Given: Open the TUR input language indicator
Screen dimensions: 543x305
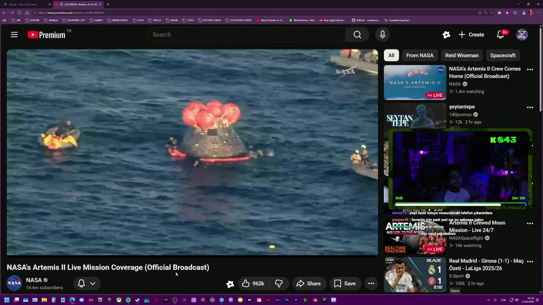Looking at the screenshot, I should pyautogui.click(x=504, y=300).
